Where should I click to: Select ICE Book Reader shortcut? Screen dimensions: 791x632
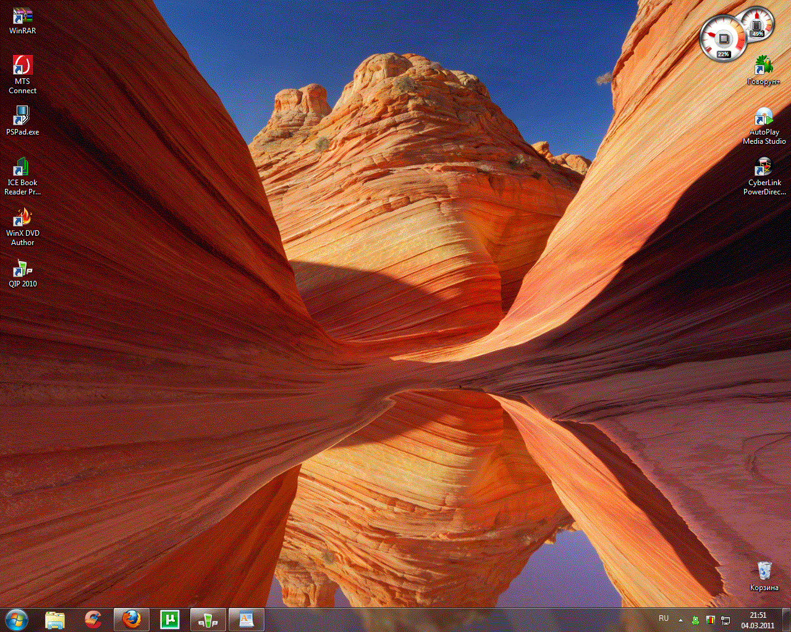pyautogui.click(x=22, y=177)
